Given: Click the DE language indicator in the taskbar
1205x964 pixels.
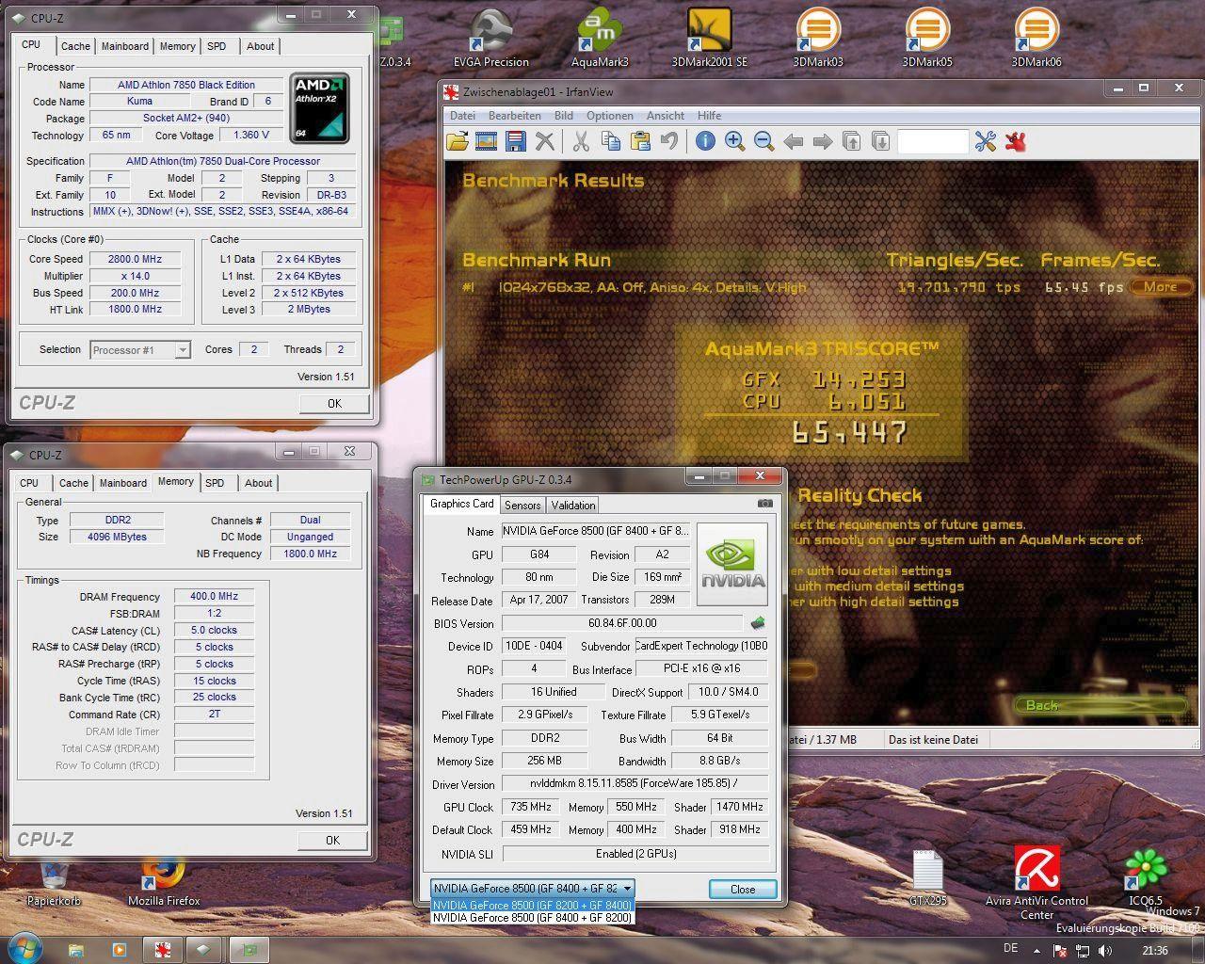Looking at the screenshot, I should click(1011, 949).
